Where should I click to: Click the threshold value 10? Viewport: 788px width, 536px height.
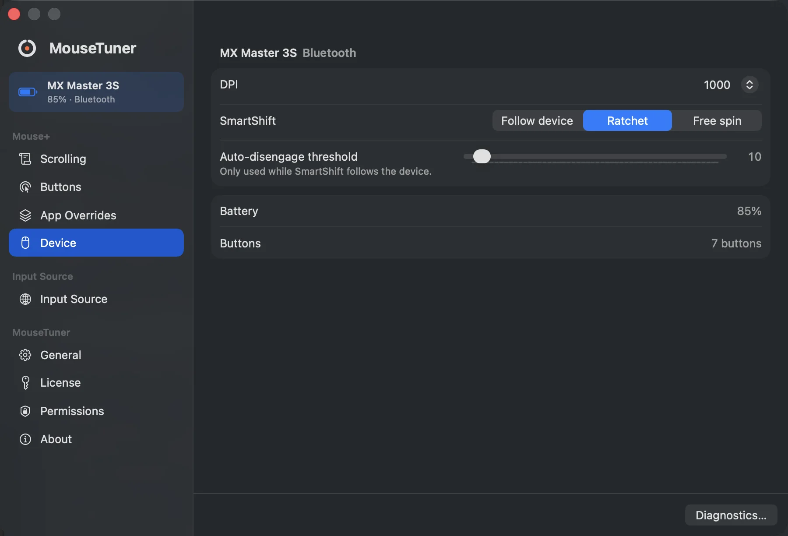coord(754,156)
